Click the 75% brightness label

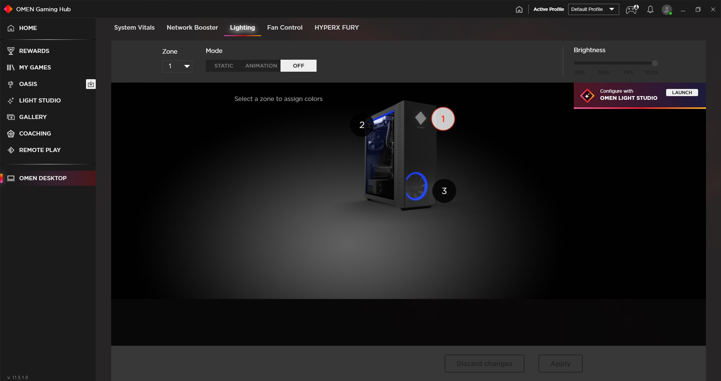[628, 72]
